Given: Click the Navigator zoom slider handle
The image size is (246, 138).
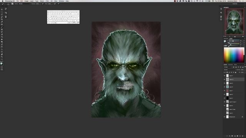Looking at the screenshot, I should (235, 36).
